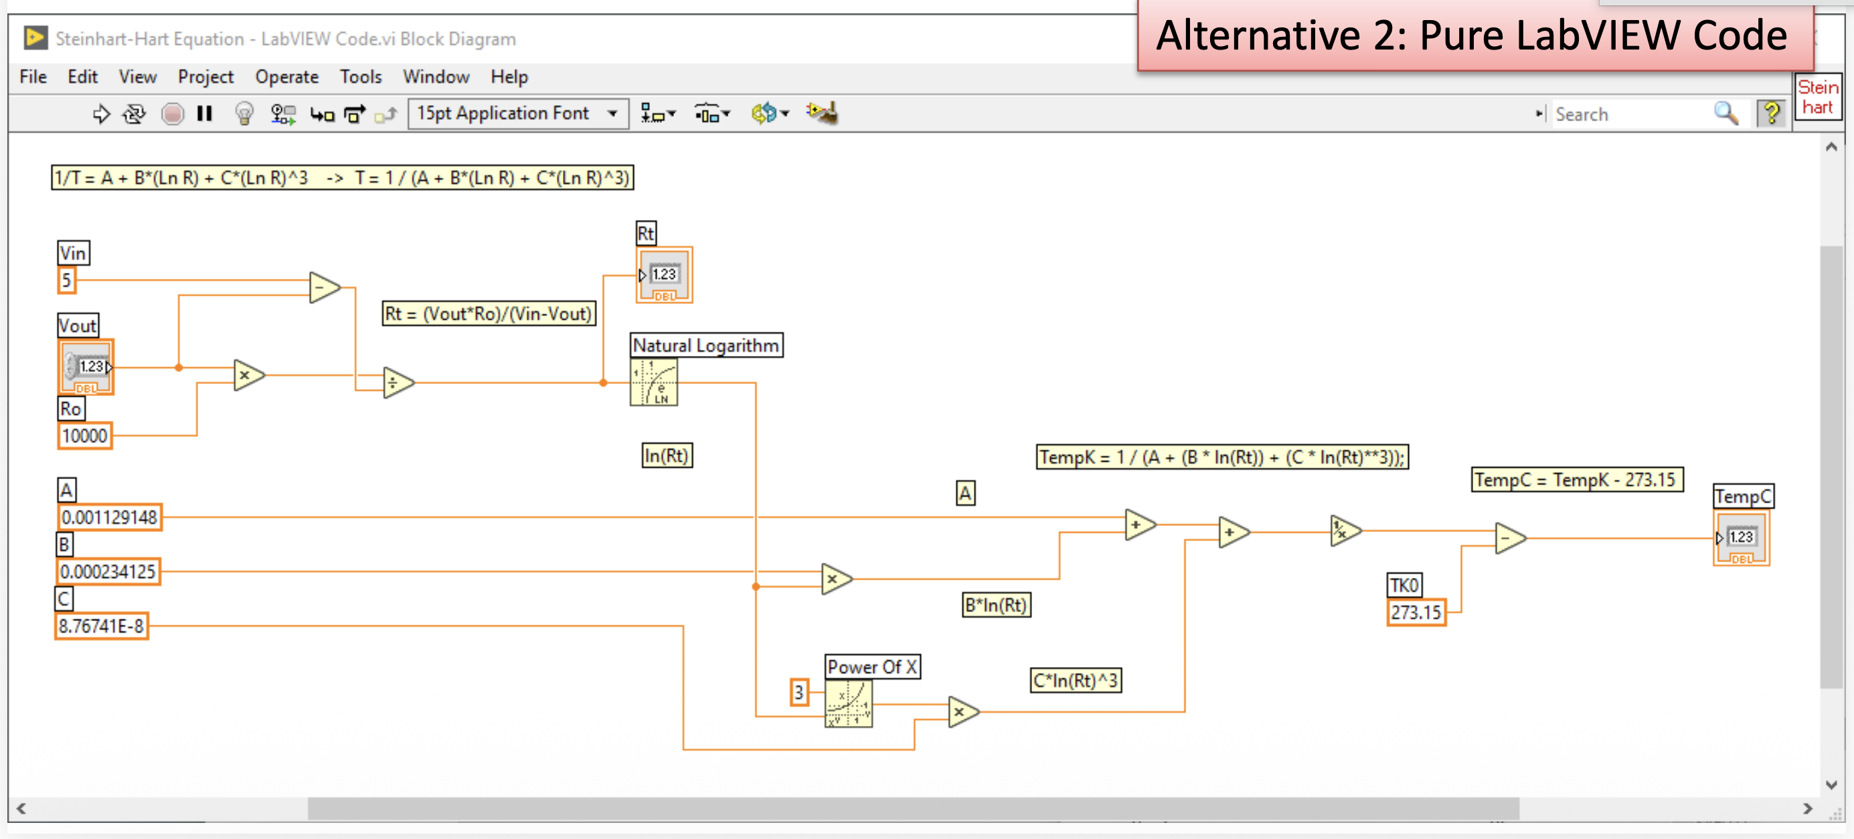Click the Run arrow button
Screen dimensions: 1854x839
[x=102, y=114]
